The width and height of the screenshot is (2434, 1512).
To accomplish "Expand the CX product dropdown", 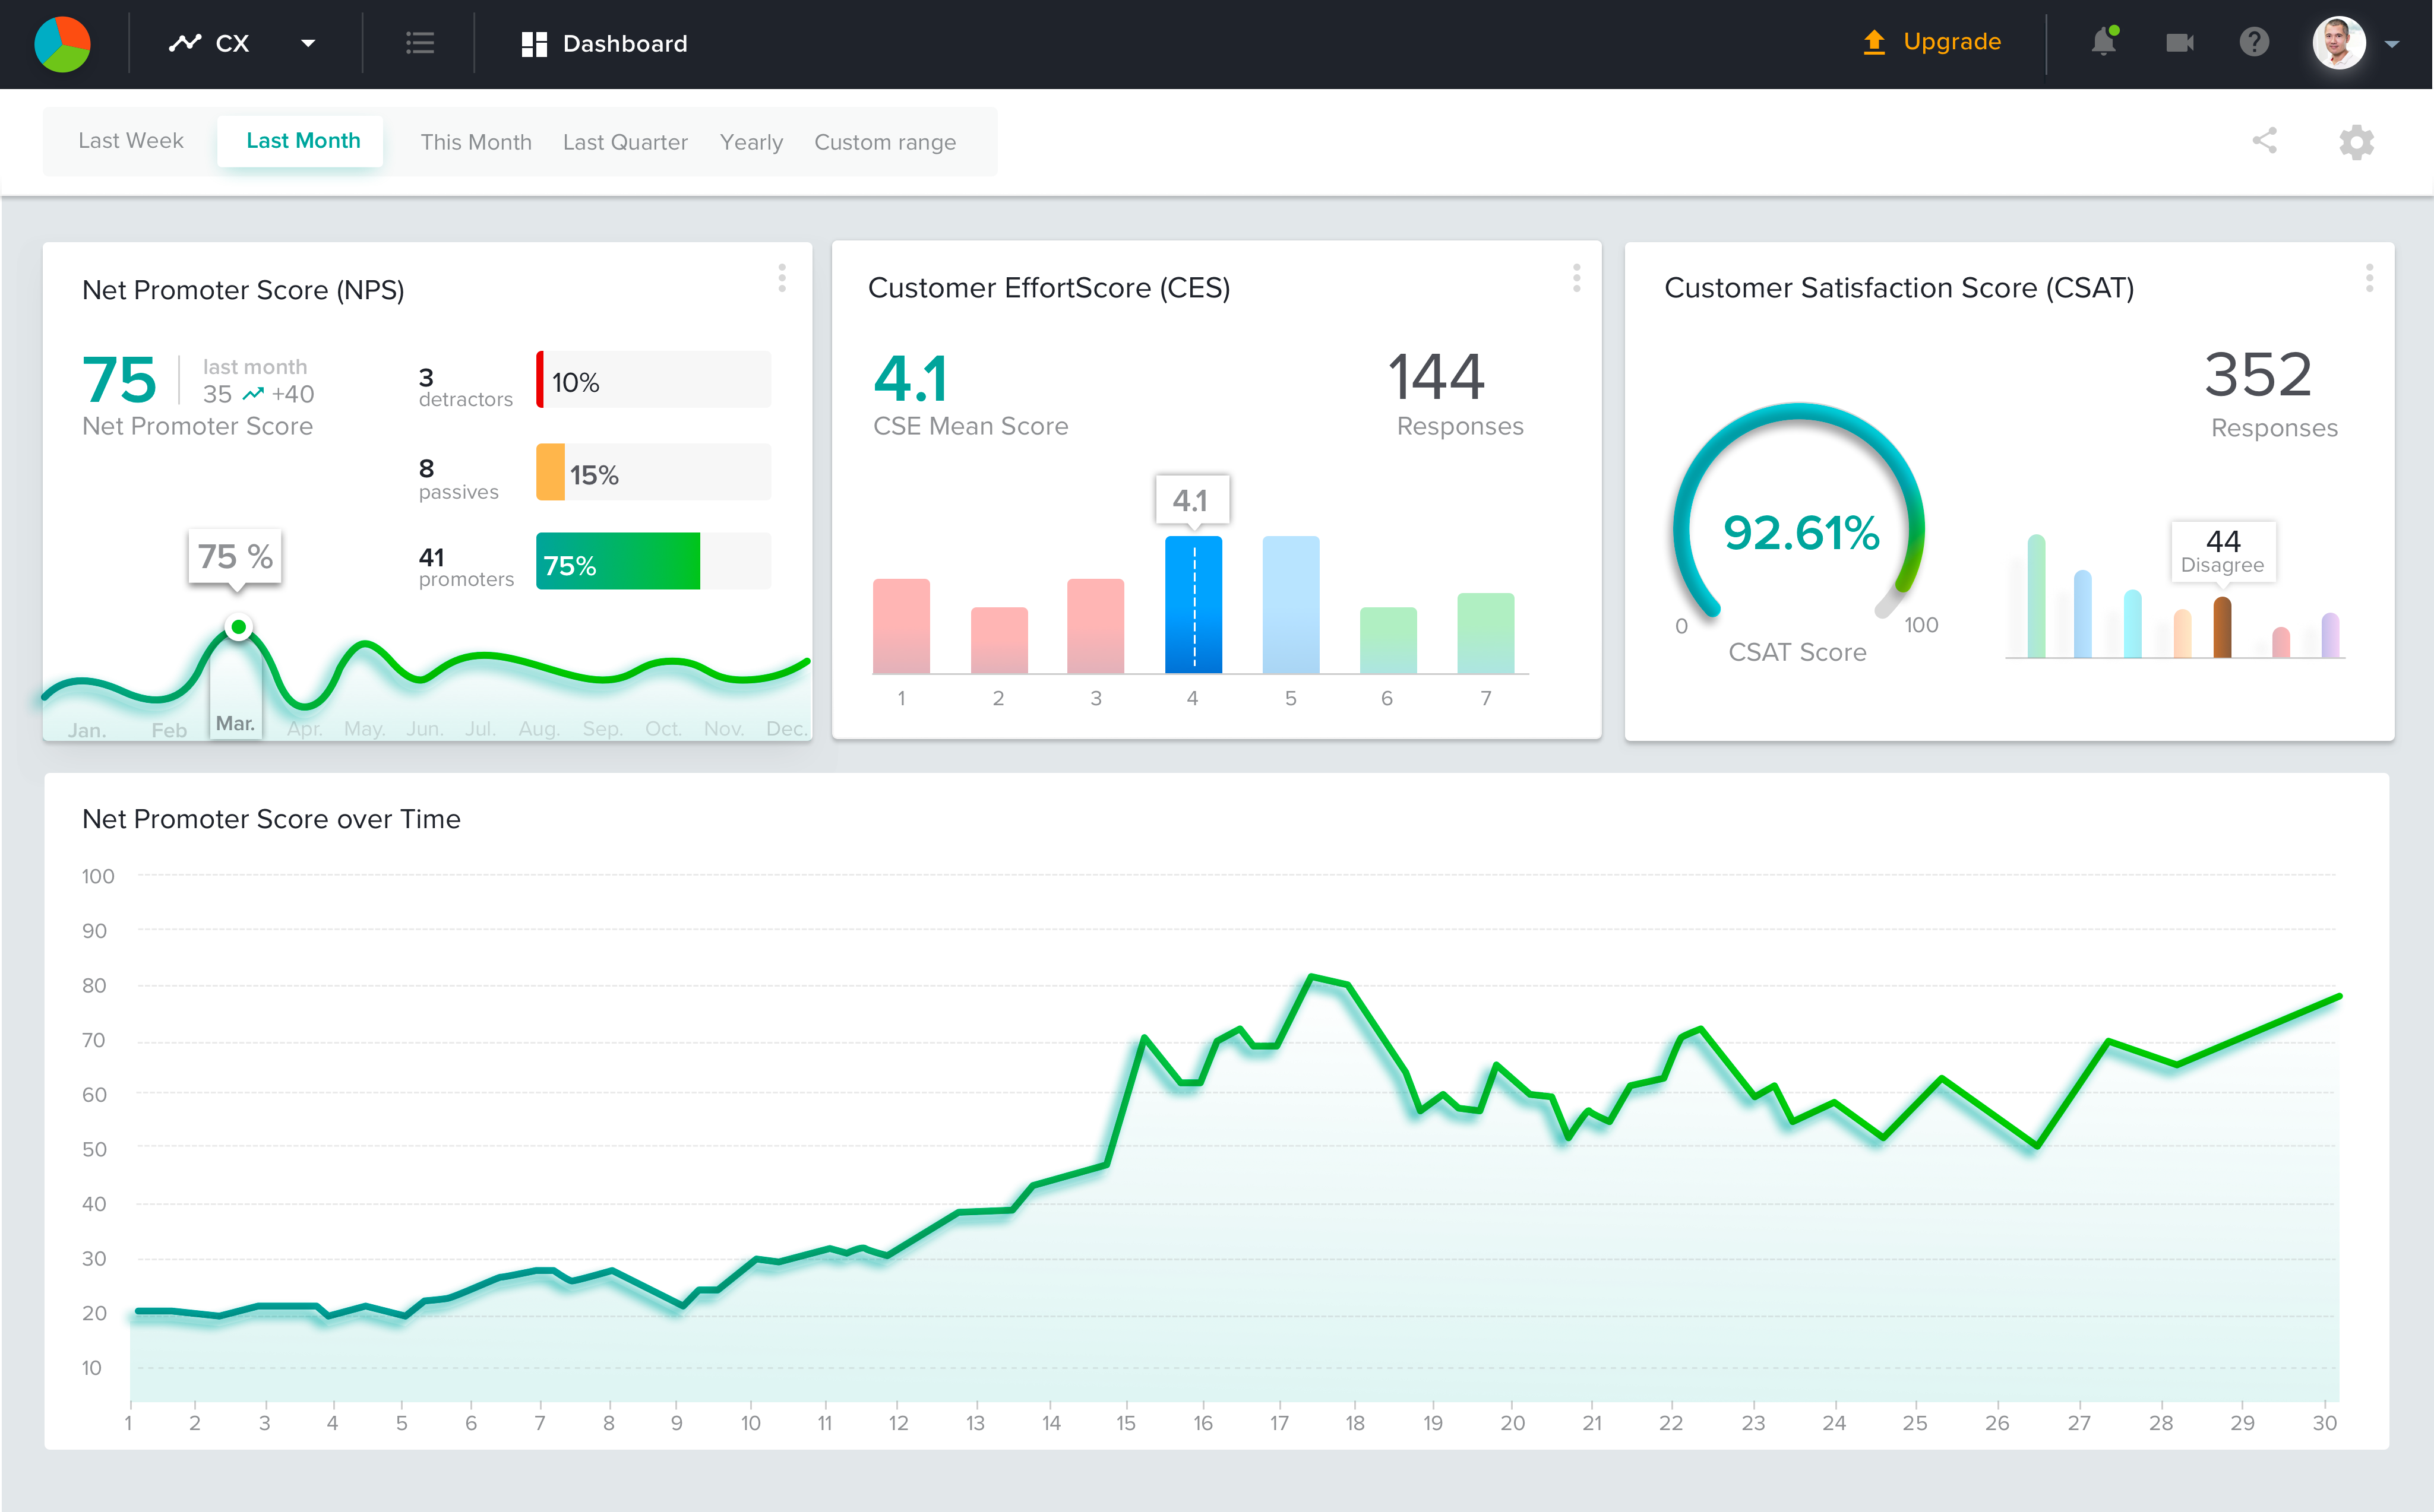I will (307, 44).
